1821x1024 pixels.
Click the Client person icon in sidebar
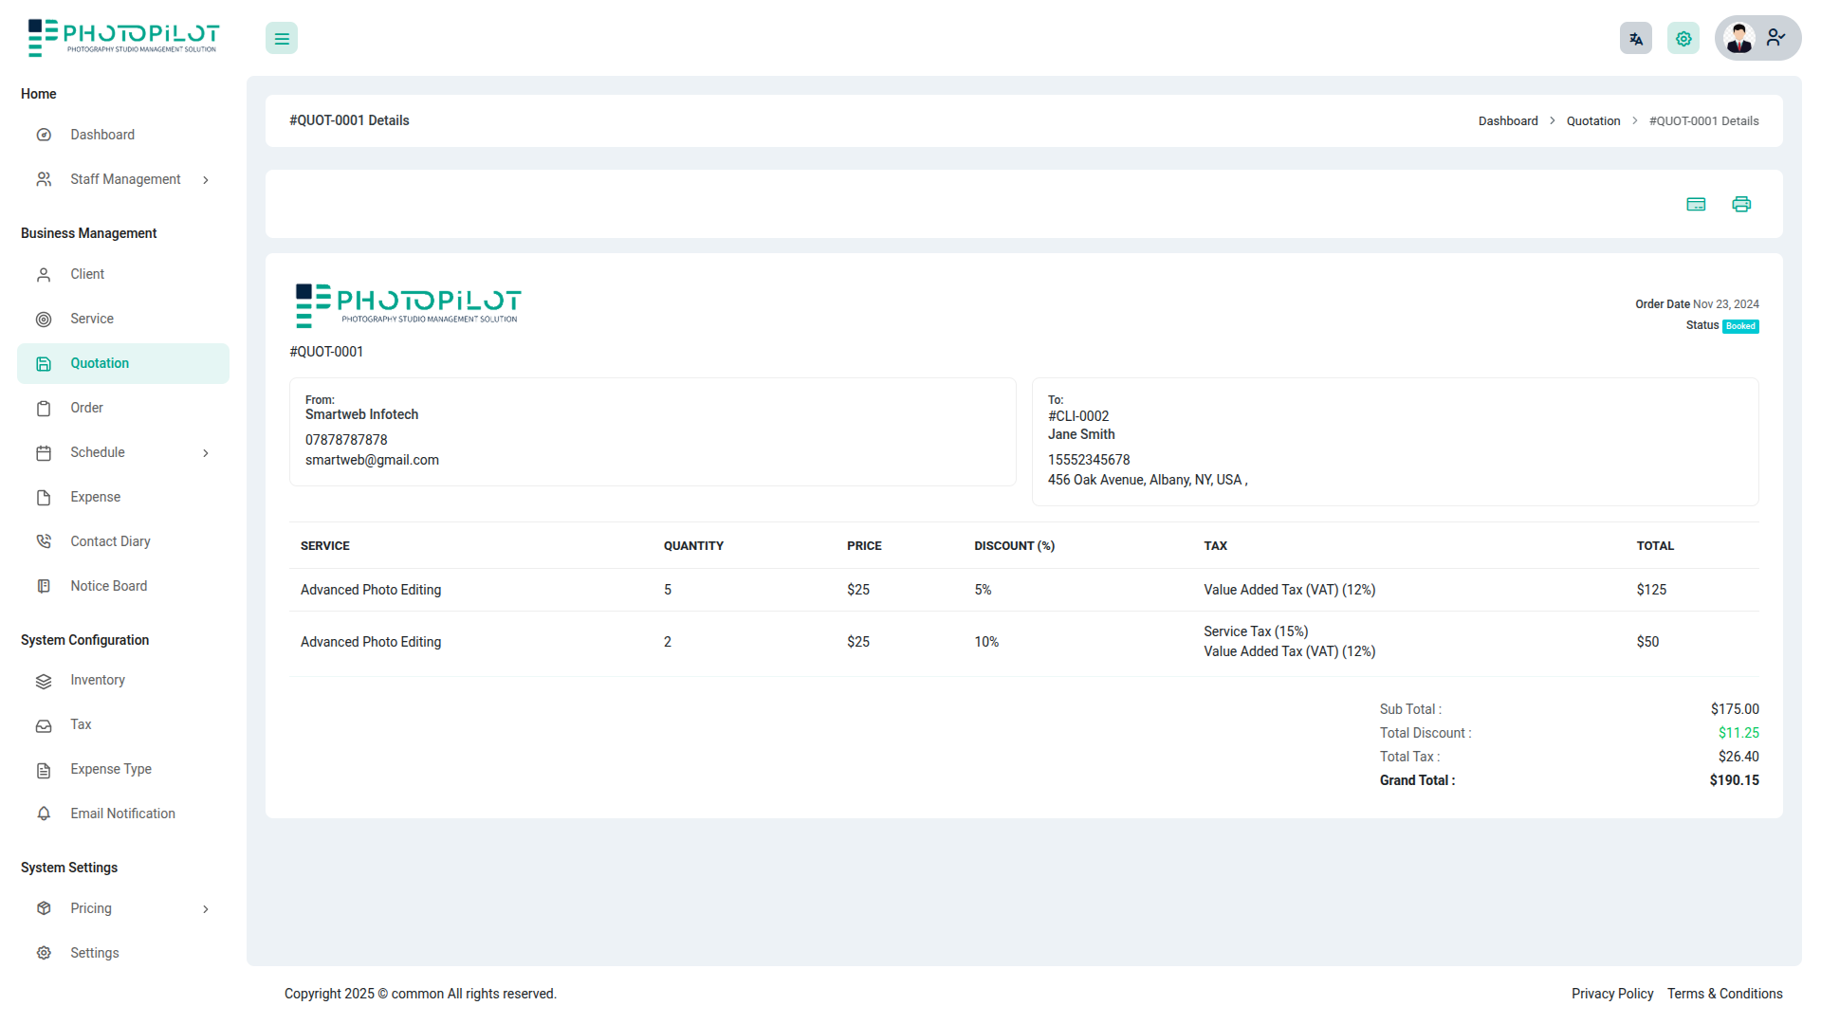click(x=44, y=275)
